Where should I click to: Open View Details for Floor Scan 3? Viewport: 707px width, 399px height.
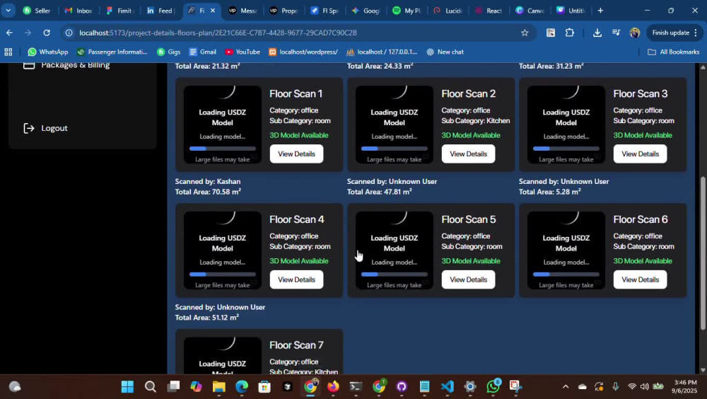tap(640, 154)
